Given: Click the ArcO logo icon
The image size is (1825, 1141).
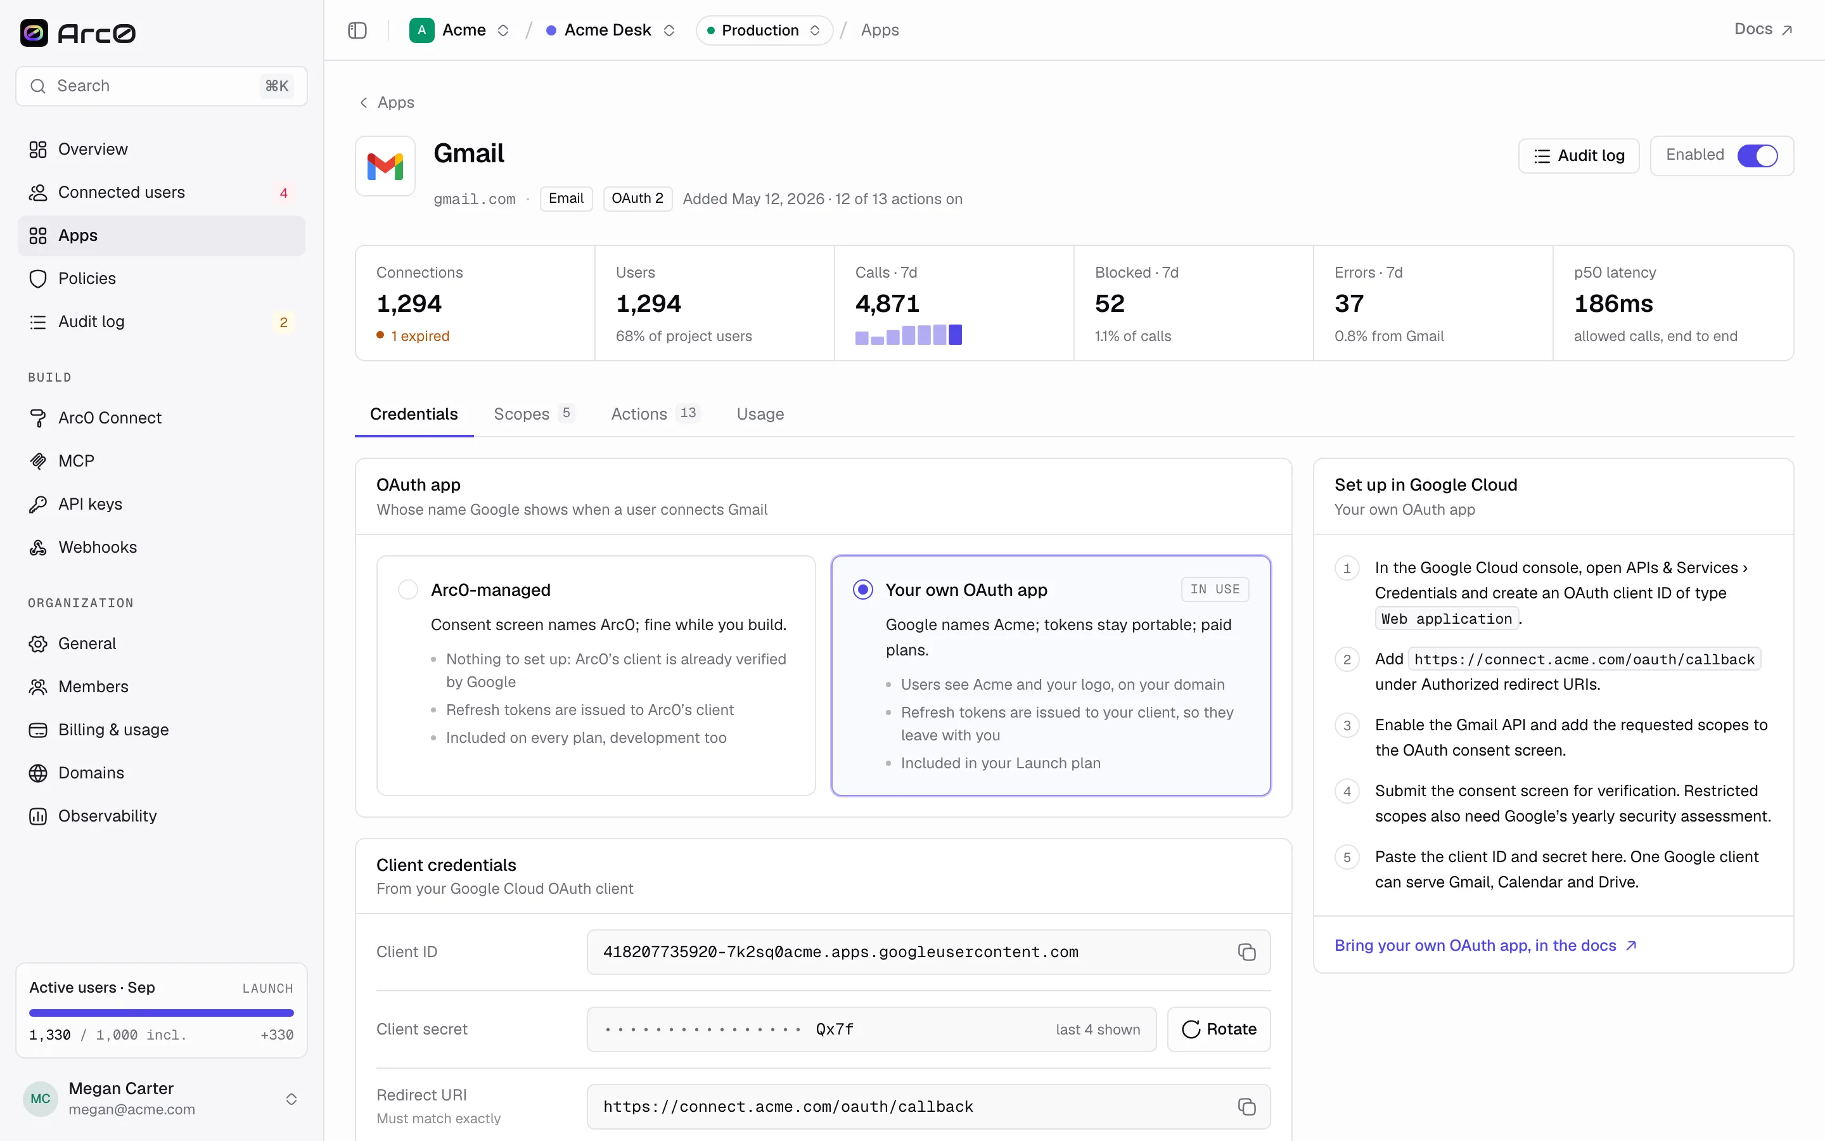Looking at the screenshot, I should [34, 32].
